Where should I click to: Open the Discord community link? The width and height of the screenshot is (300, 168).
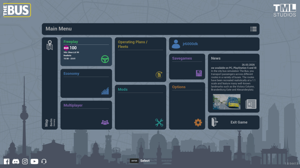click(16, 161)
